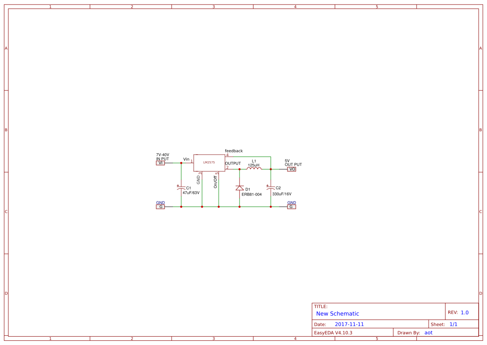Select the C2 electrolytic capacitor symbol
This screenshot has width=487, height=345.
pos(270,187)
